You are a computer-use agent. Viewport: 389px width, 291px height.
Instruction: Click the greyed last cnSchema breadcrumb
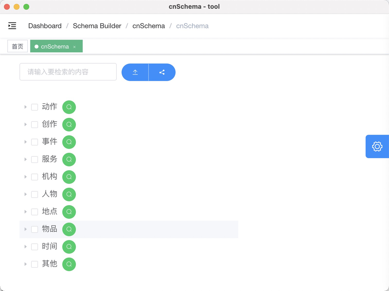coord(192,26)
